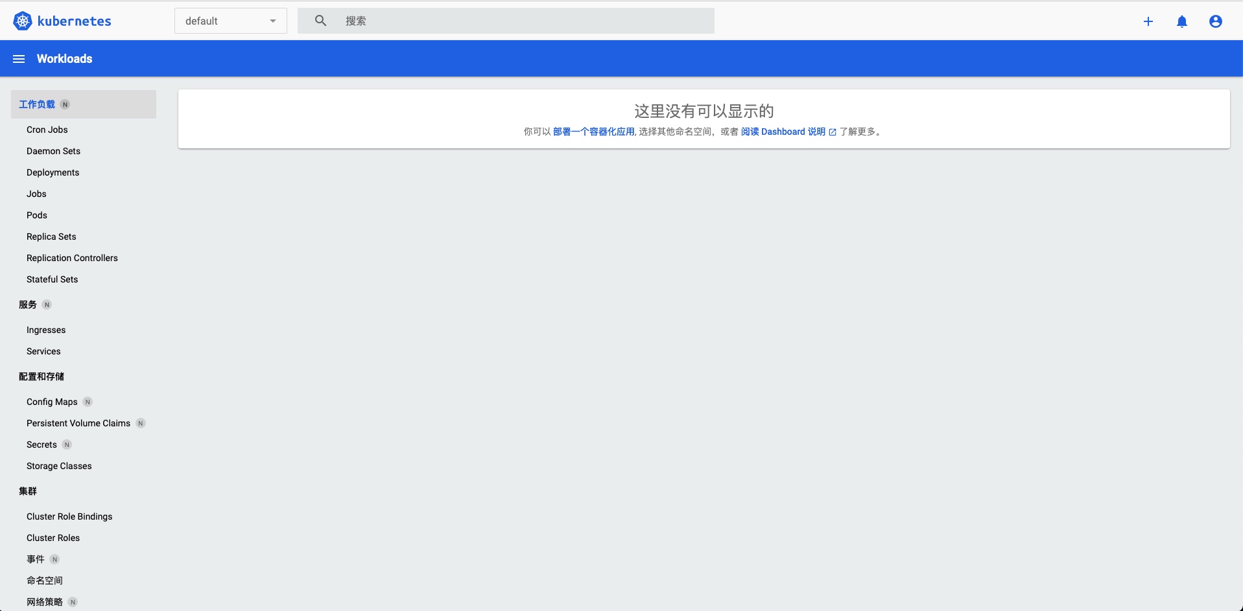This screenshot has width=1243, height=611.
Task: Navigate to Services in sidebar
Action: coord(43,351)
